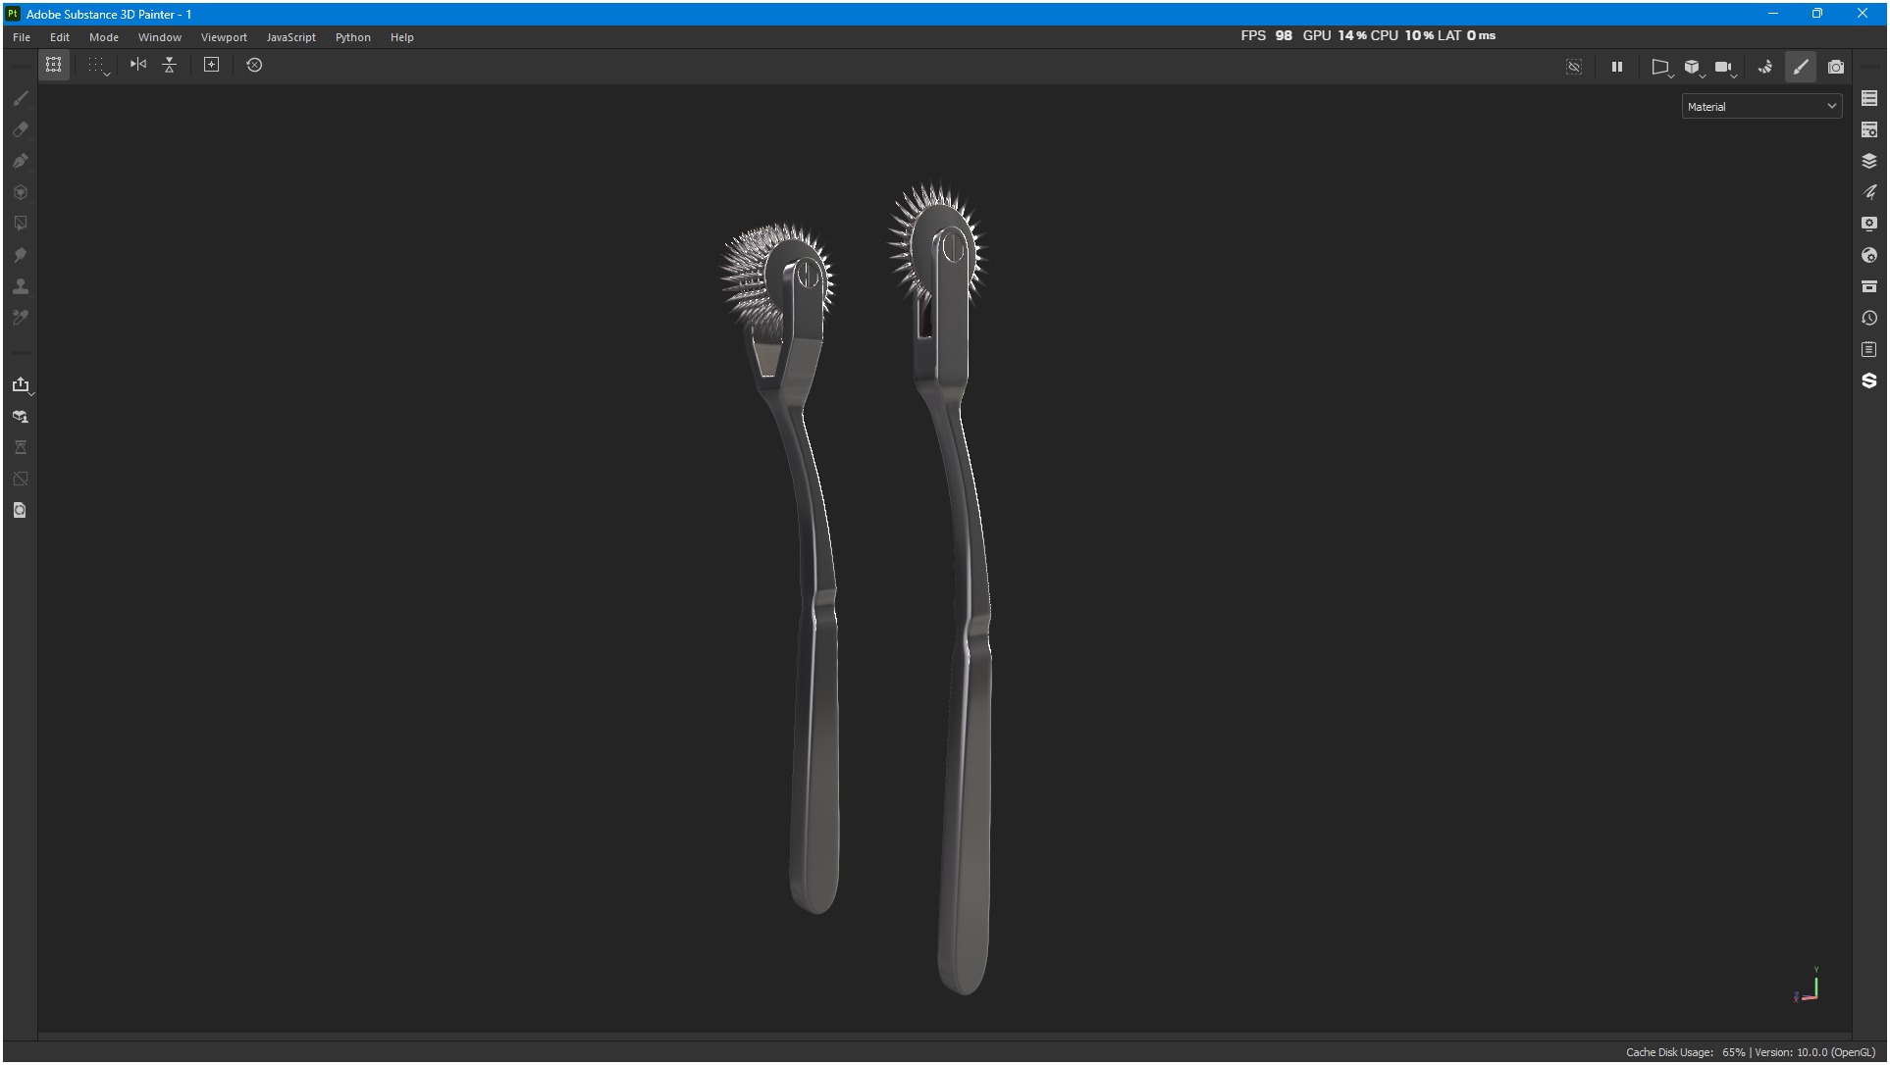Open the Layers panel icon in right dock
Screen dimensions: 1890x1065
pyautogui.click(x=1868, y=161)
